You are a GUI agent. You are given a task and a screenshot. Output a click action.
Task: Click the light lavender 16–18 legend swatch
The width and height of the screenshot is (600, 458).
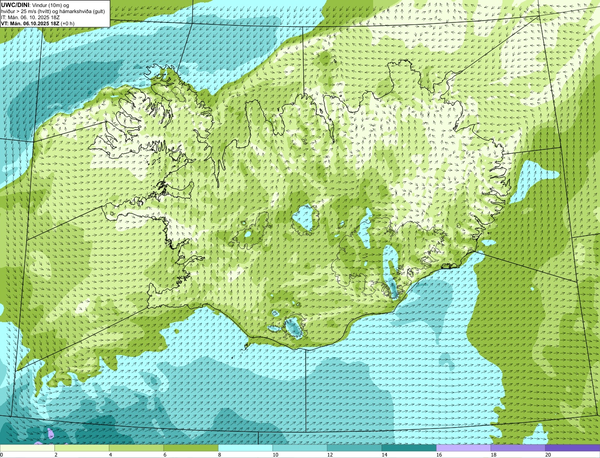click(x=464, y=448)
